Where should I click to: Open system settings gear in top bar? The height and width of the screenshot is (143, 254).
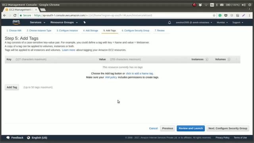pos(250,5)
